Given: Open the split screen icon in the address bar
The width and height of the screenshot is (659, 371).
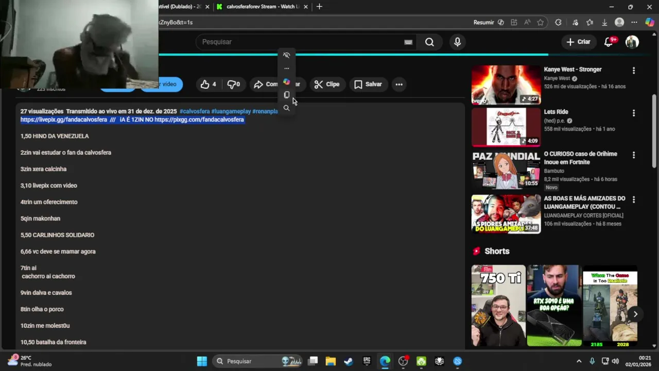Looking at the screenshot, I should tap(514, 22).
